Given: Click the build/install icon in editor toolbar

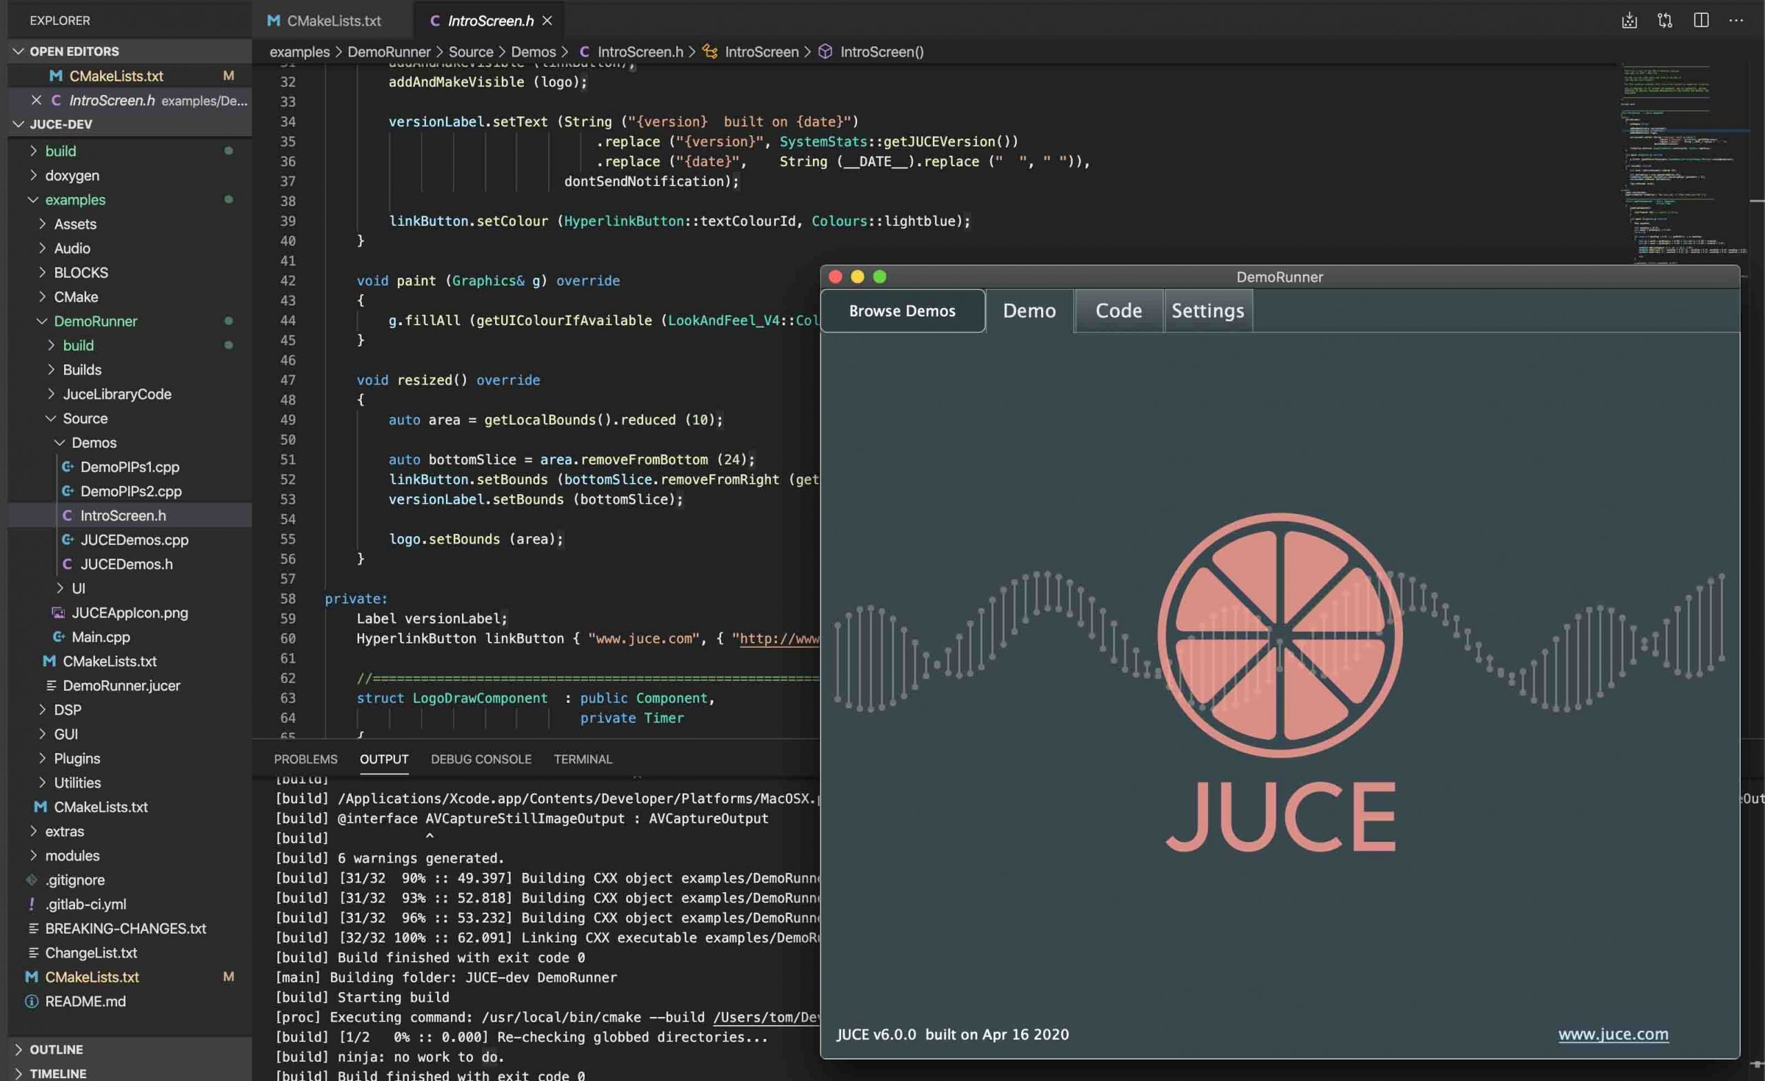Looking at the screenshot, I should (x=1629, y=21).
